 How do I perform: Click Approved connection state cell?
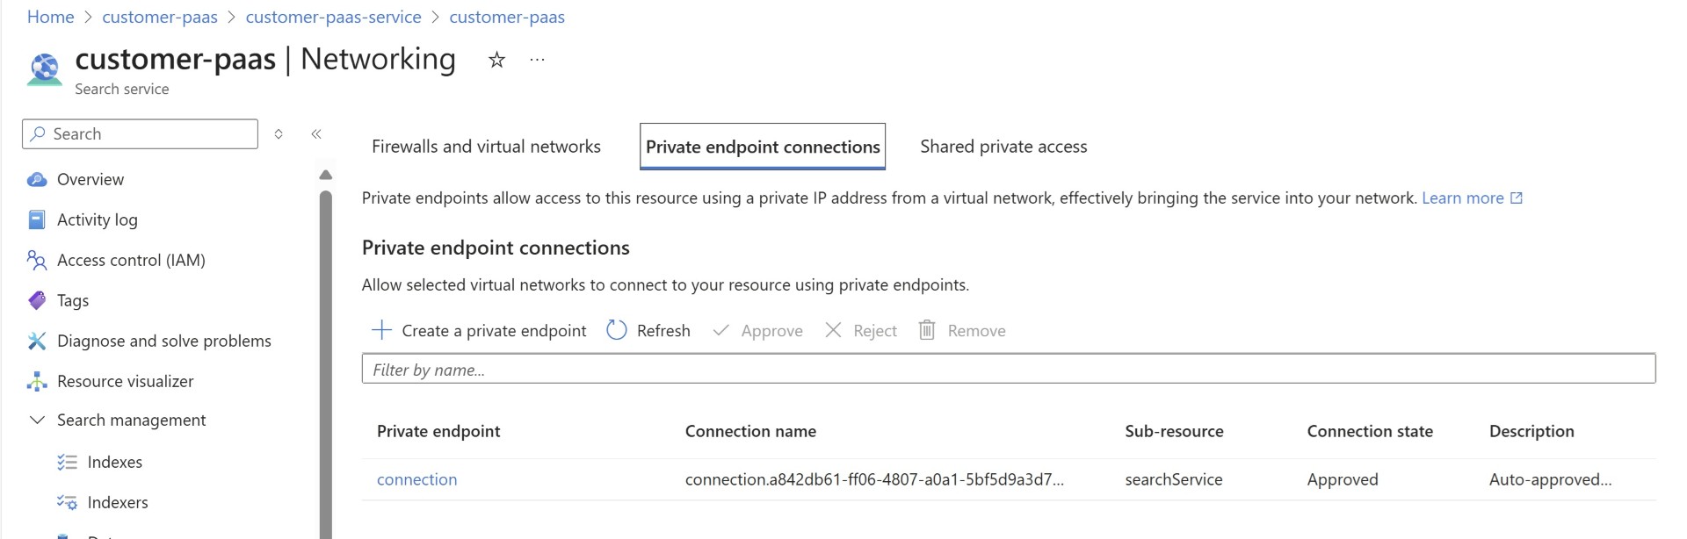tap(1343, 479)
